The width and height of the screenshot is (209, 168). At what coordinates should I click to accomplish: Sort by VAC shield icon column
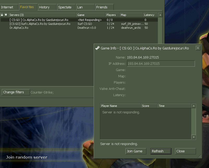pyautogui.click(x=6, y=15)
